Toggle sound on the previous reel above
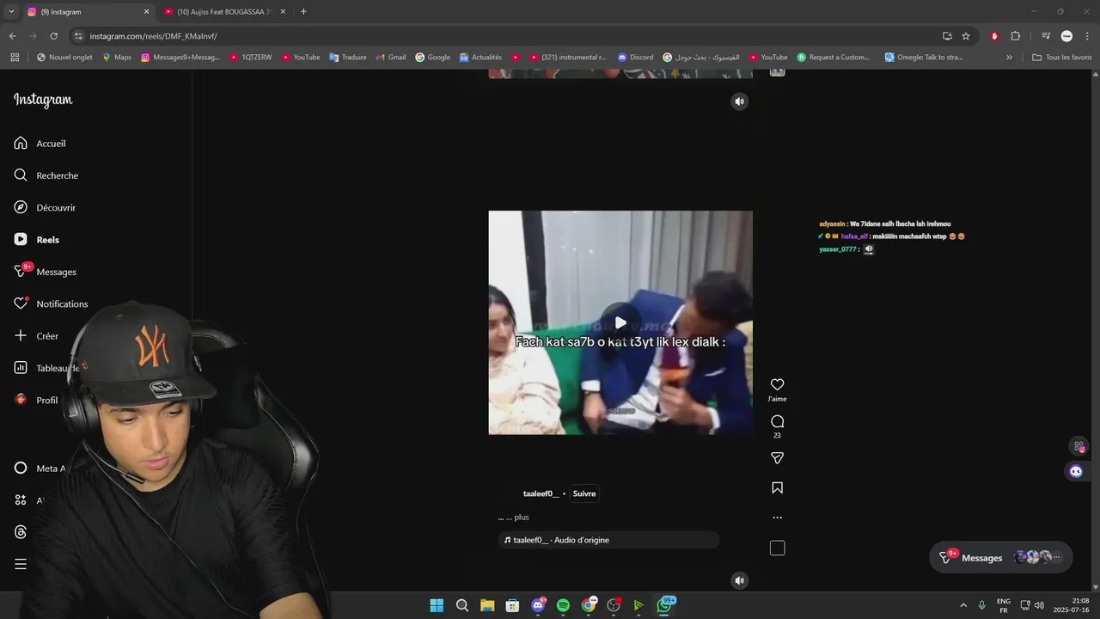This screenshot has height=619, width=1100. pyautogui.click(x=739, y=101)
